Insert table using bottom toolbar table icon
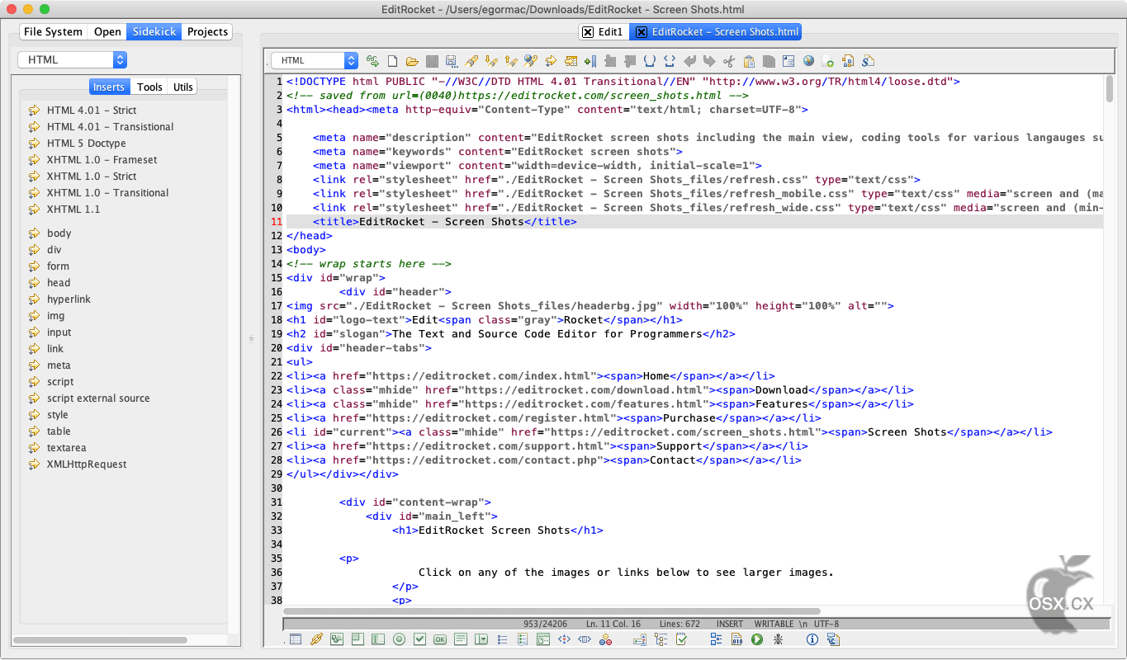 (x=296, y=639)
